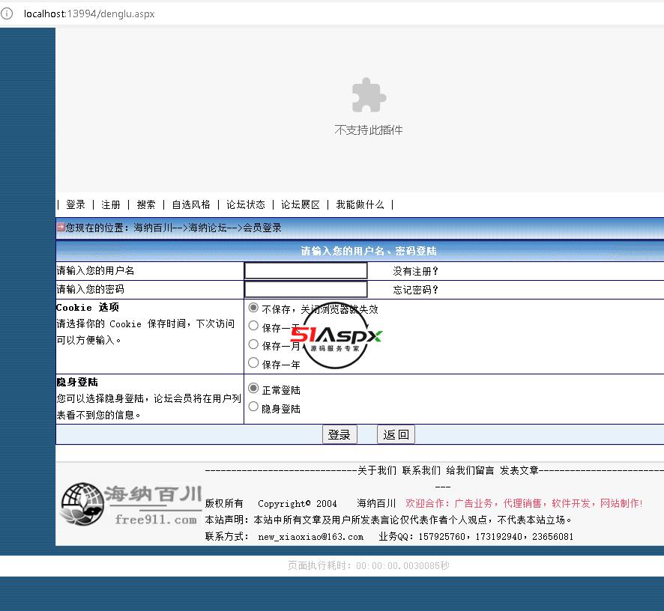
Task: Click the 页面执行耗时 status text
Action: click(x=369, y=566)
